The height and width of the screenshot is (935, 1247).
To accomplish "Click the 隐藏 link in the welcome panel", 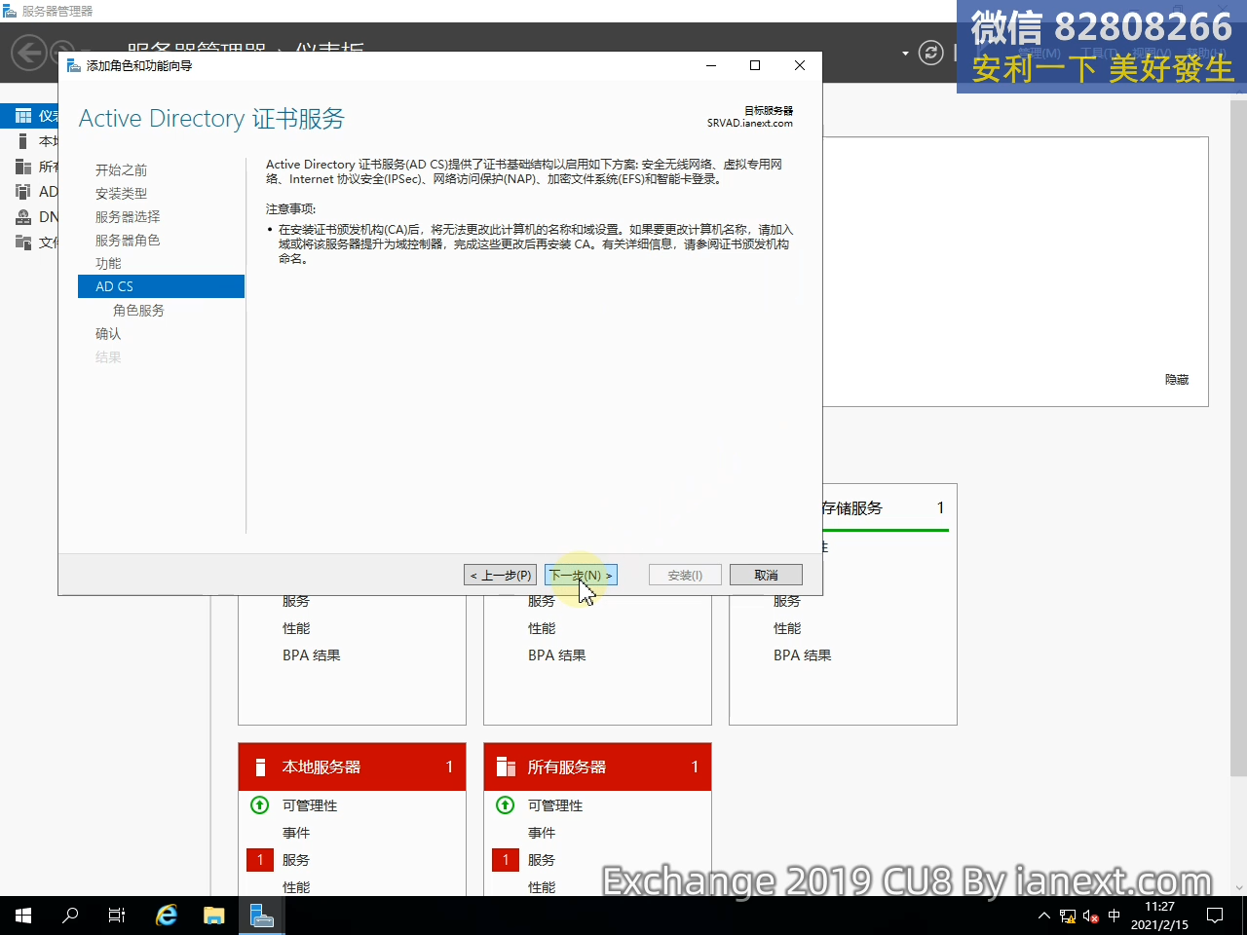I will pyautogui.click(x=1177, y=380).
